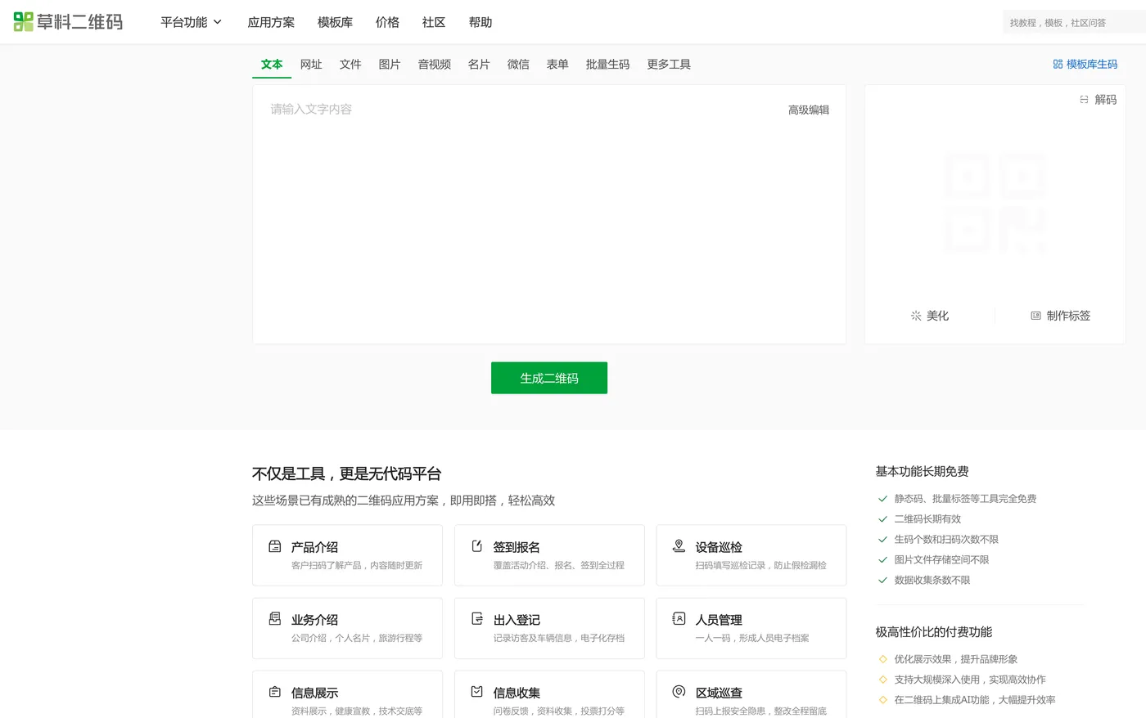Click text 在二维码上集成AI功能，大幅提升效率
The width and height of the screenshot is (1146, 718).
pos(975,700)
